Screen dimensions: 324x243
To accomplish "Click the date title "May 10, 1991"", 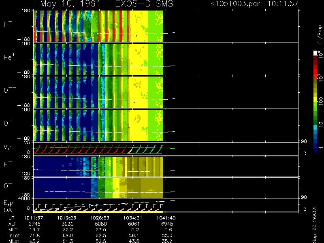I will pos(70,4).
